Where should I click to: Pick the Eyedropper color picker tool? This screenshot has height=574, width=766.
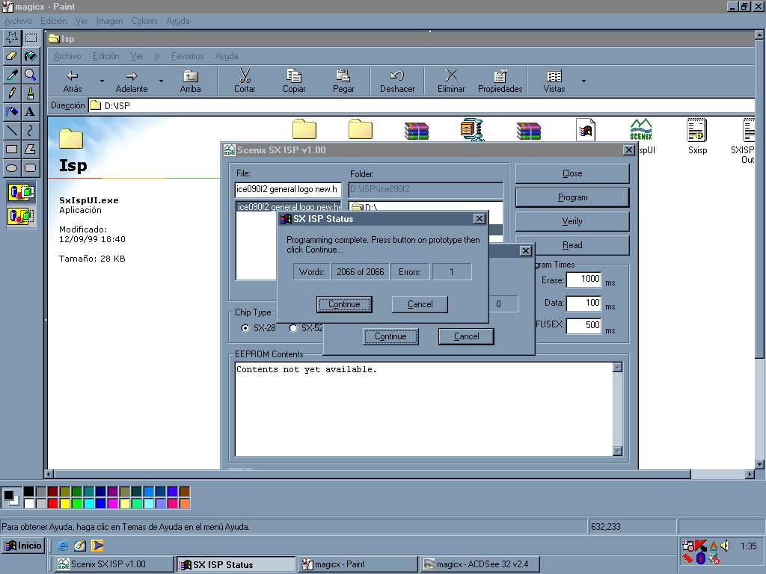tap(12, 75)
